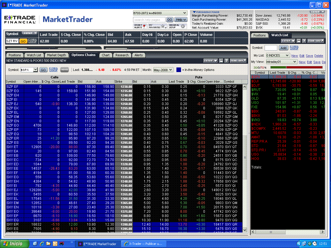Open Smart Alerts flag icon

pos(145,26)
